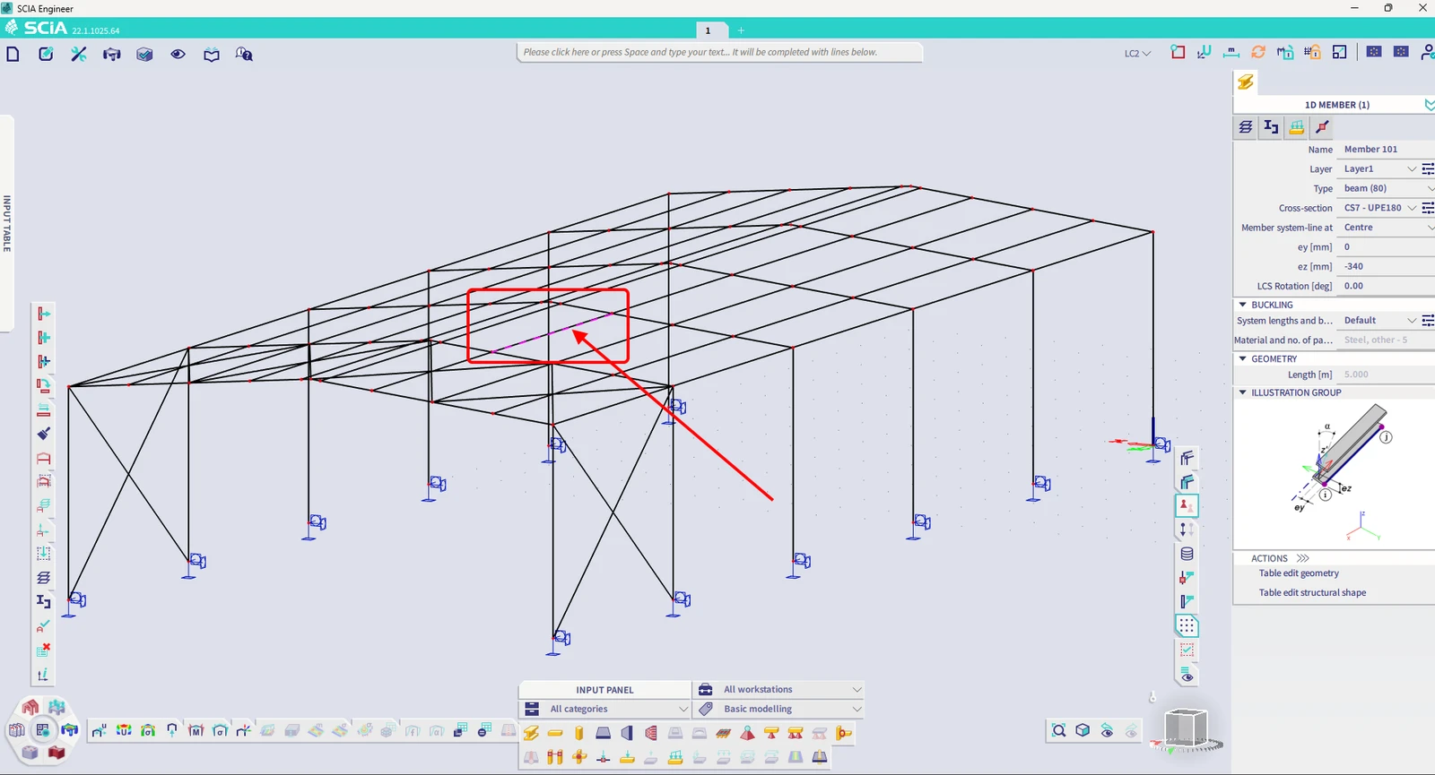Collapse the BUCKLING section
Image resolution: width=1435 pixels, height=775 pixels.
[x=1242, y=305]
